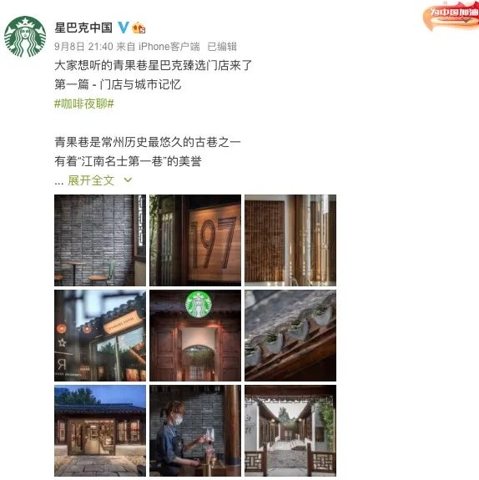The image size is (479, 480).
Task: Open the red 为中国加油 banner badge
Action: pyautogui.click(x=451, y=16)
